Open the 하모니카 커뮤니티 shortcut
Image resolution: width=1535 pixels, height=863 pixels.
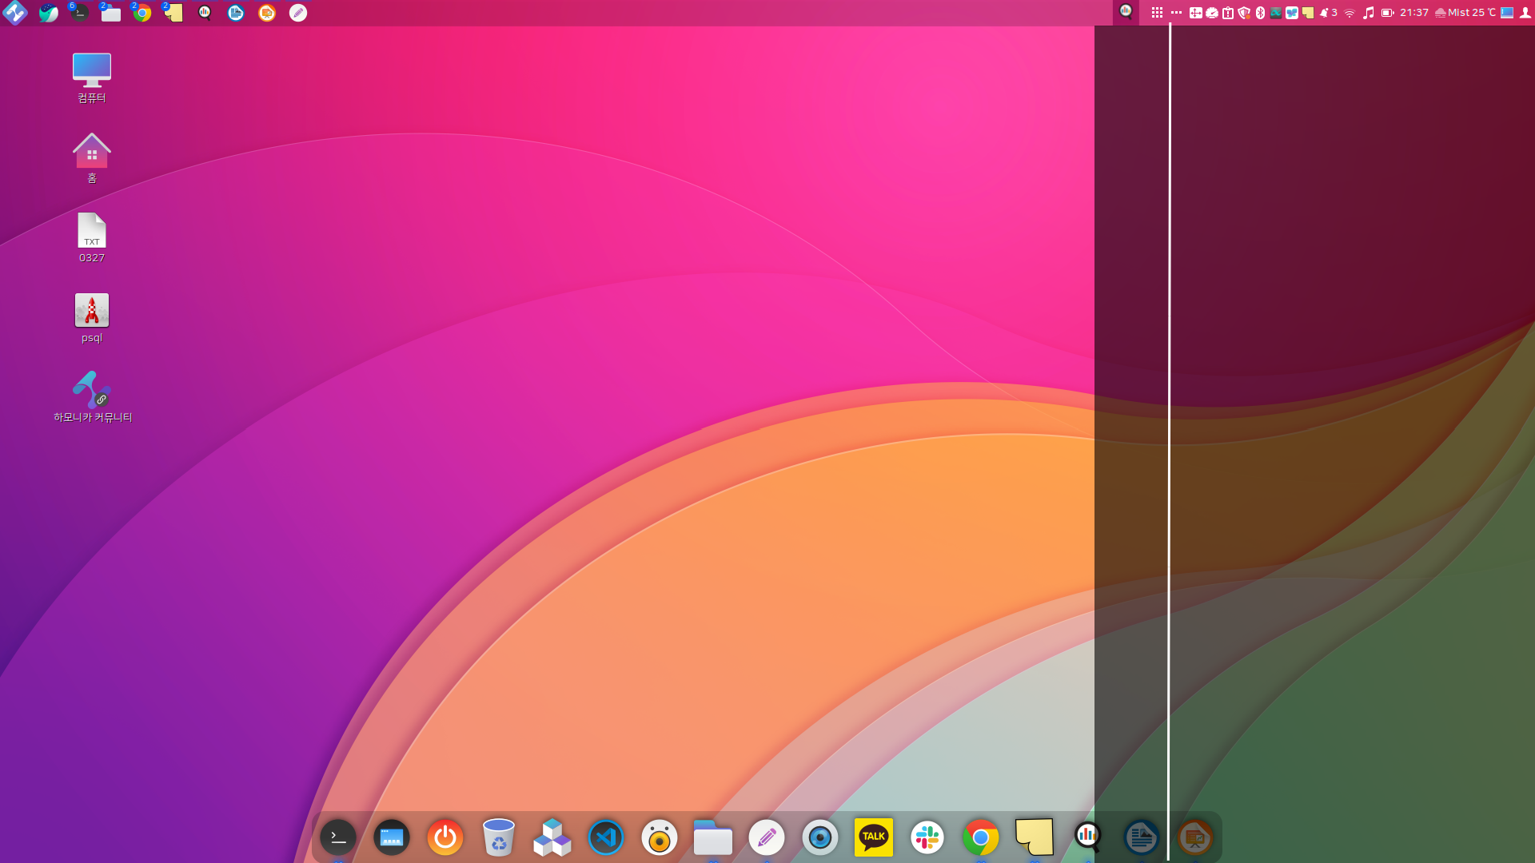tap(93, 397)
